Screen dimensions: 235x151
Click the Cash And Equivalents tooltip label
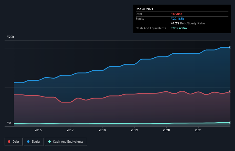tap(151, 28)
